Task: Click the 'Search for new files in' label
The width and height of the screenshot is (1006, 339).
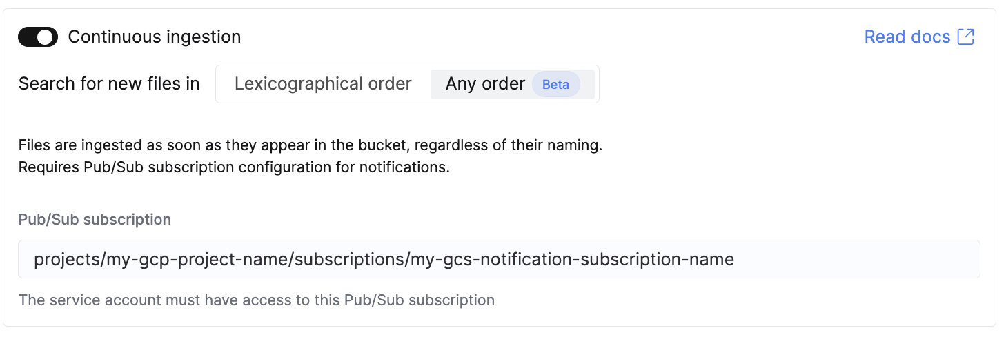Action: pyautogui.click(x=109, y=84)
